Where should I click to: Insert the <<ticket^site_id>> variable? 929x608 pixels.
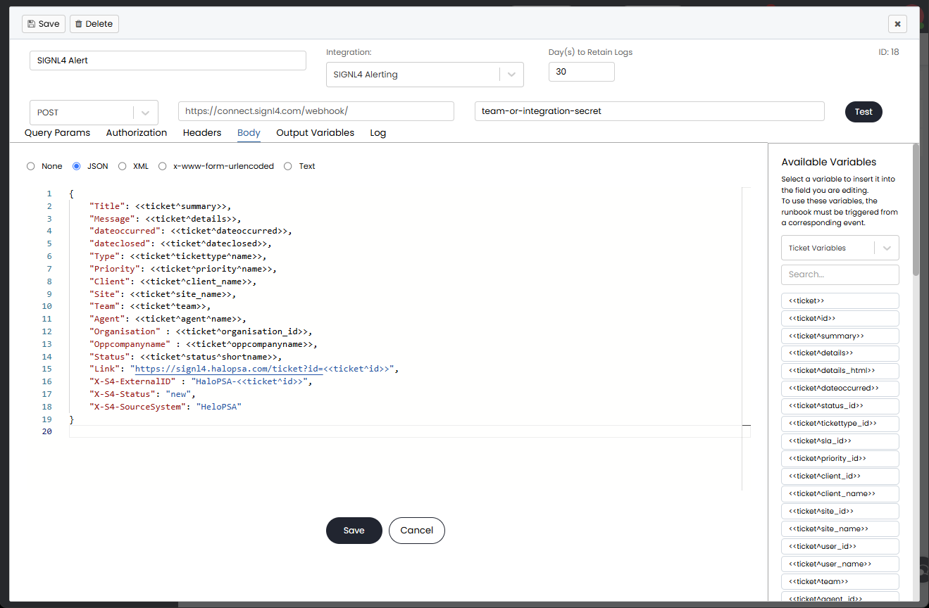[x=840, y=512]
